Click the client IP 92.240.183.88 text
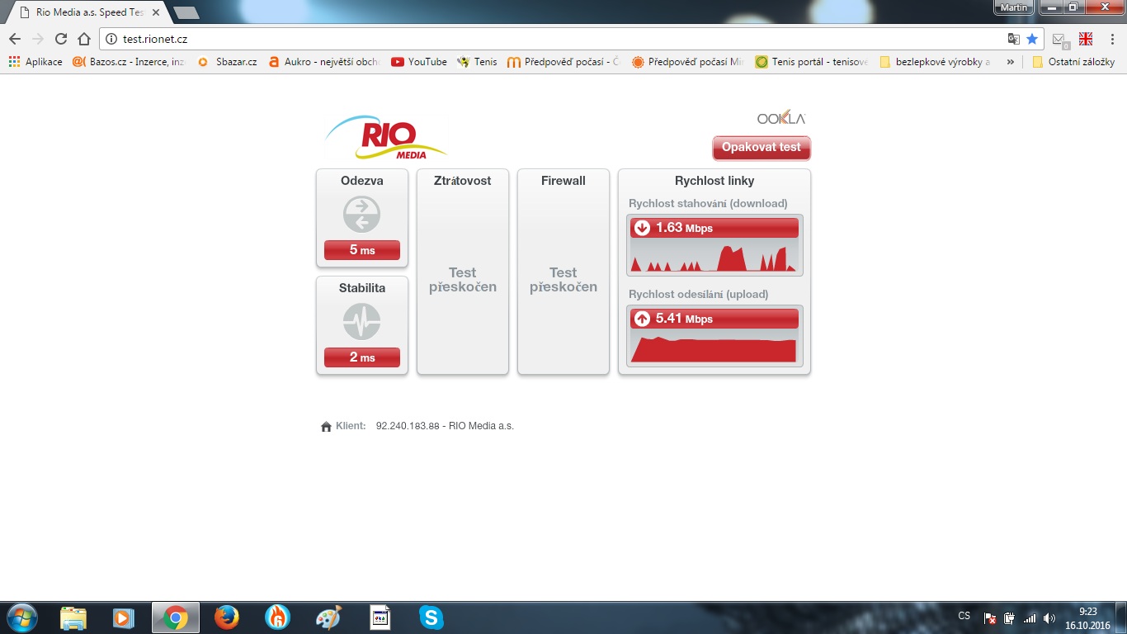This screenshot has height=634, width=1127. pyautogui.click(x=408, y=426)
